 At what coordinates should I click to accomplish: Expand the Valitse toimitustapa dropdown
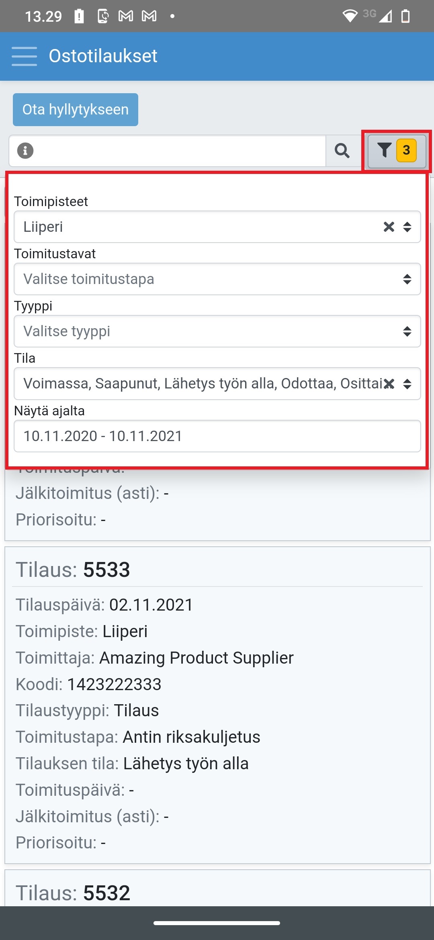217,279
